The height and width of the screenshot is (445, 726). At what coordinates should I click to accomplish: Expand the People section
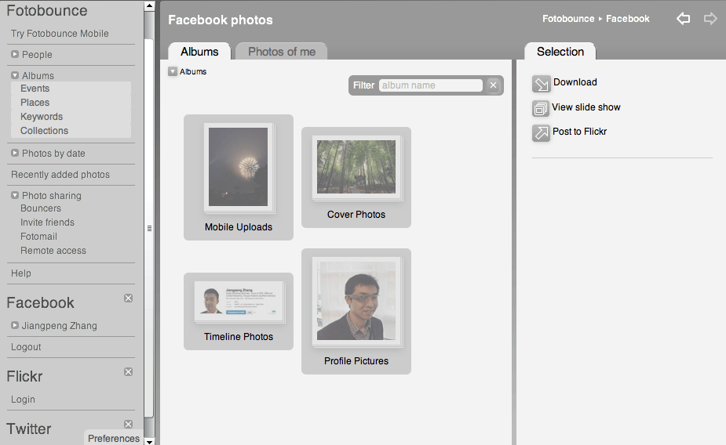coord(15,55)
